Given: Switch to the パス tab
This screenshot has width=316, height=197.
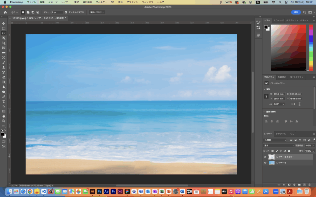Looking at the screenshot, I should [x=292, y=134].
